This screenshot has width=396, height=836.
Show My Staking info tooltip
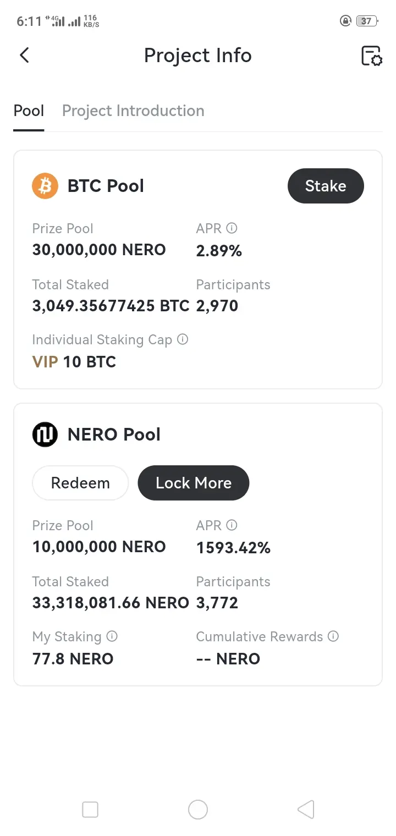112,636
